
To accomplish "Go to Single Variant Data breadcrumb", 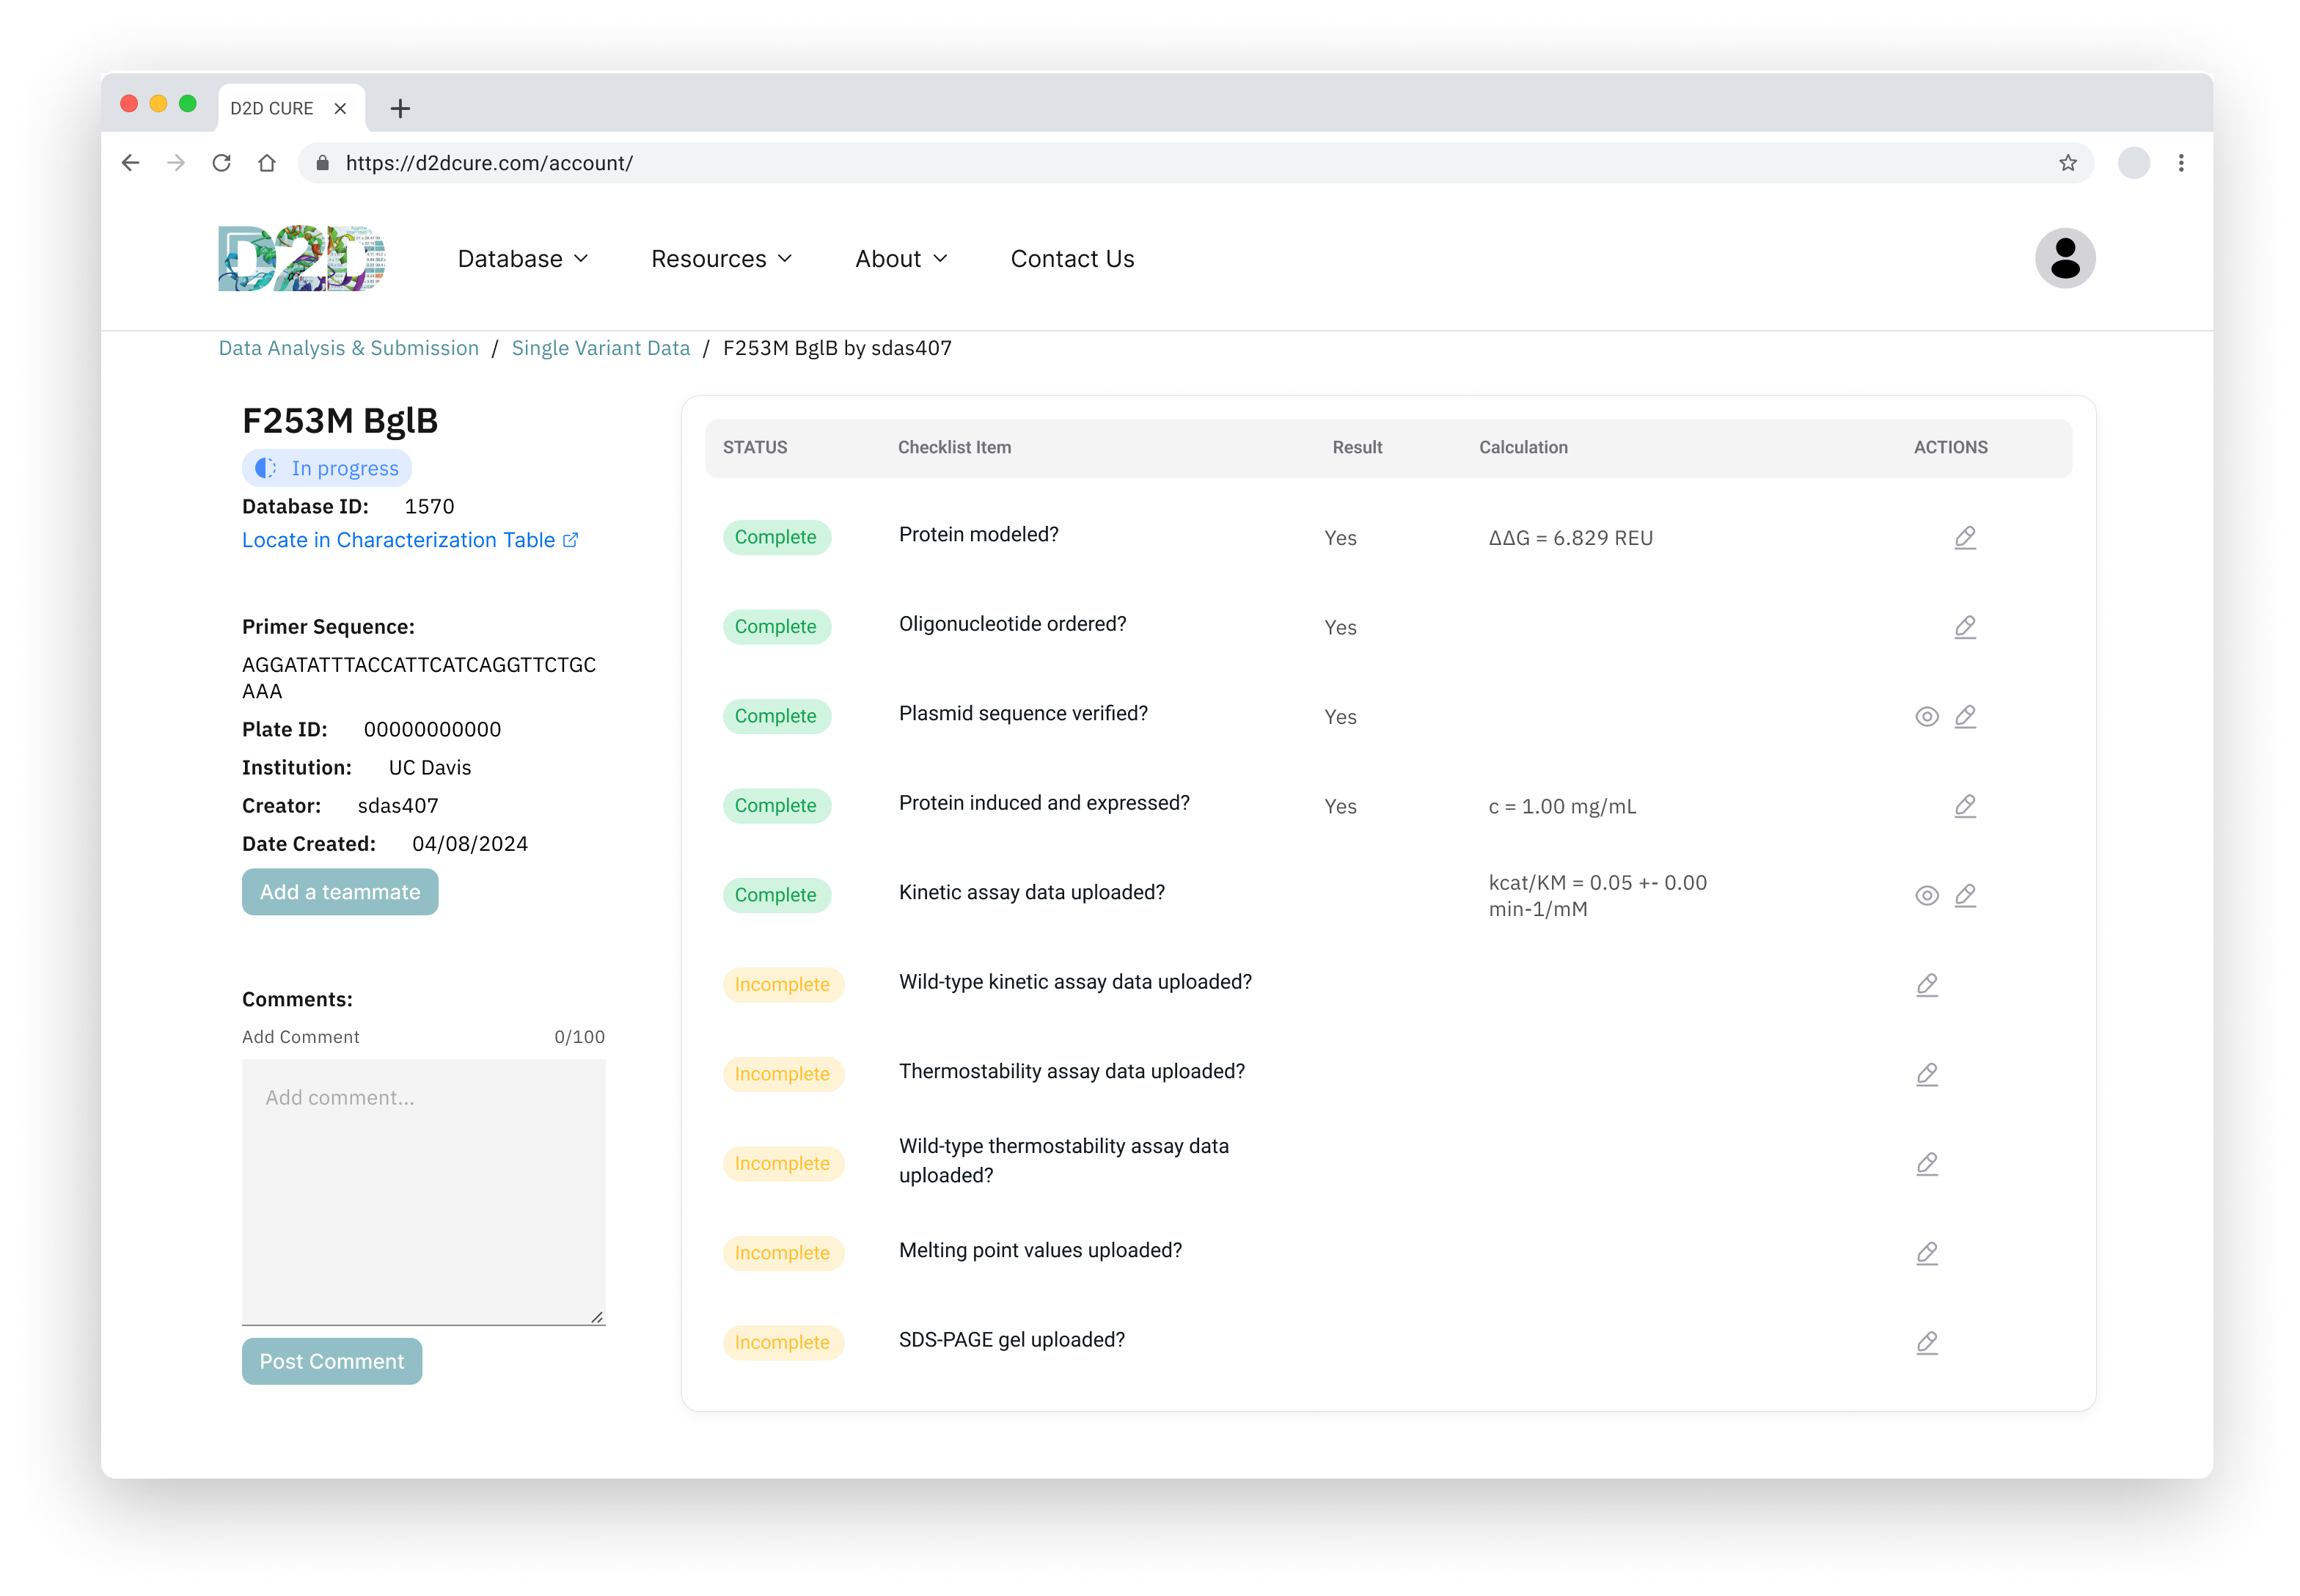I will pos(600,348).
